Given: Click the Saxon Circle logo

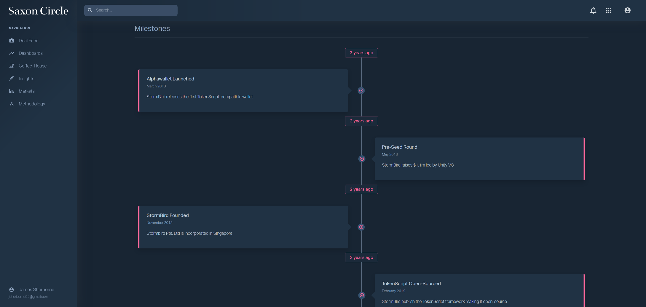Looking at the screenshot, I should (x=39, y=11).
